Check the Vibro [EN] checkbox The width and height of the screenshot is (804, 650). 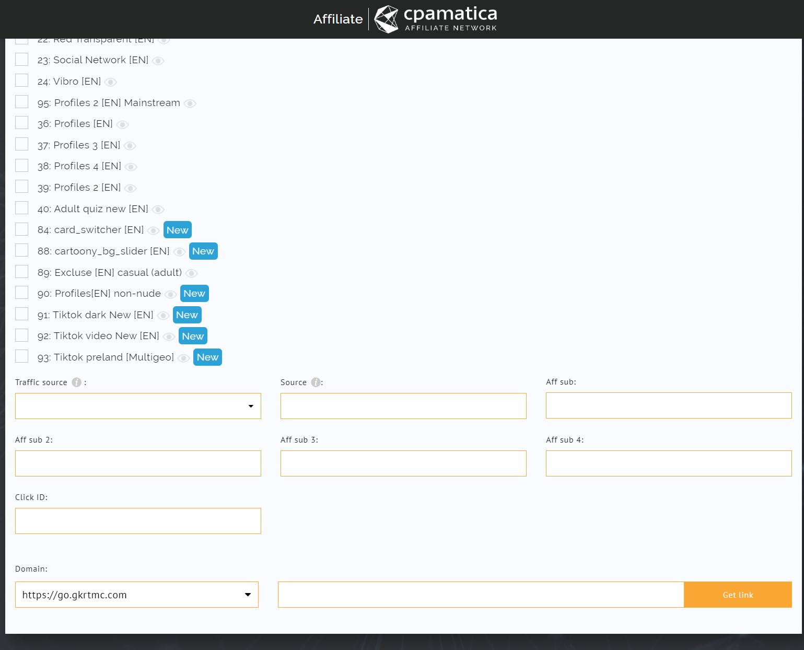click(21, 80)
